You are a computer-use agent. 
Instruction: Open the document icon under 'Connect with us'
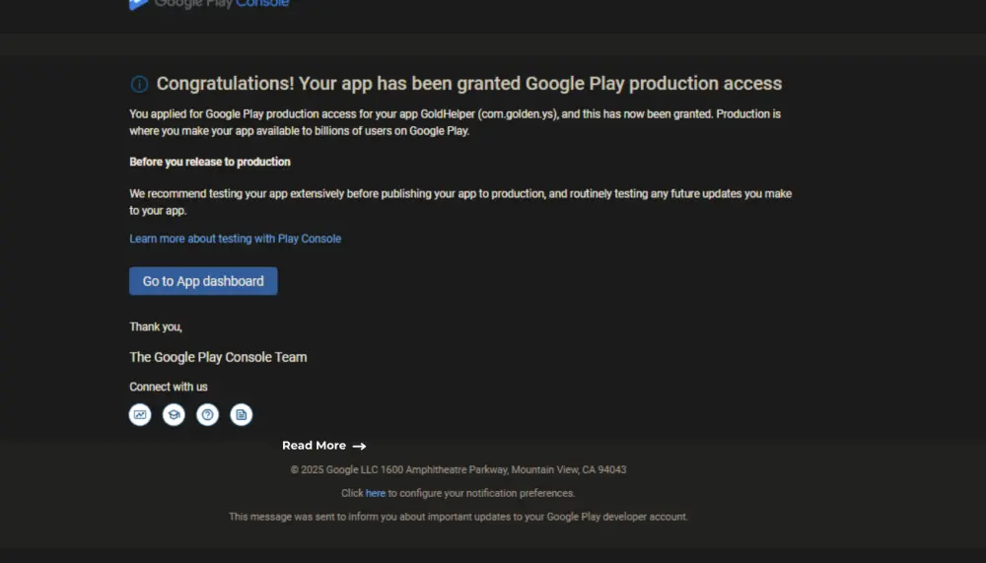pos(241,414)
